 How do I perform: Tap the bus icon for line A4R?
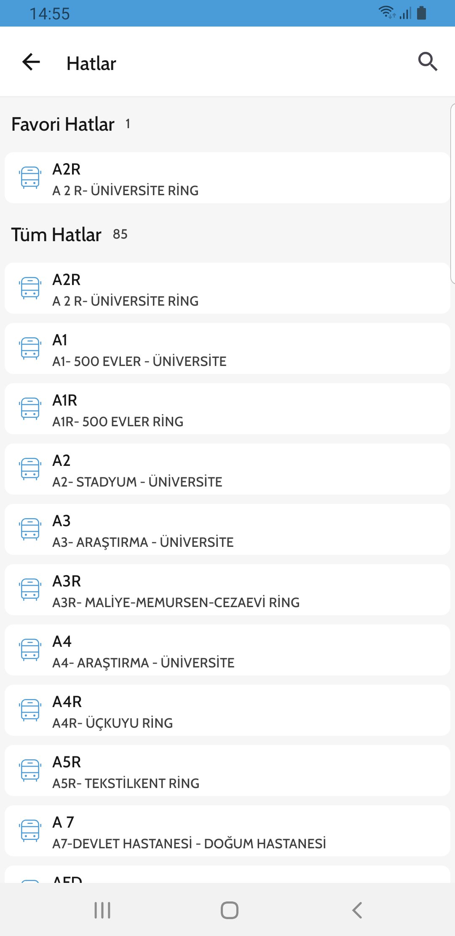(30, 710)
